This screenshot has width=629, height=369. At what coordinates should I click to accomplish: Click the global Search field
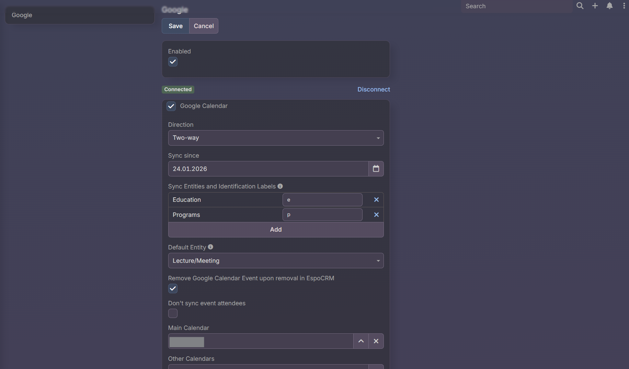pos(517,6)
